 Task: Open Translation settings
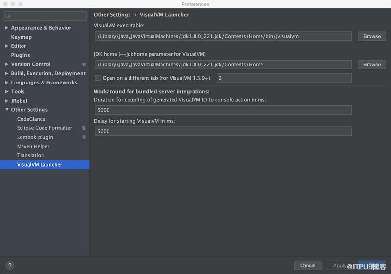pyautogui.click(x=30, y=155)
